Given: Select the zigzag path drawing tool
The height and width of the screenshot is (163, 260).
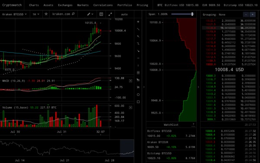Looking at the screenshot, I should click(138, 44).
